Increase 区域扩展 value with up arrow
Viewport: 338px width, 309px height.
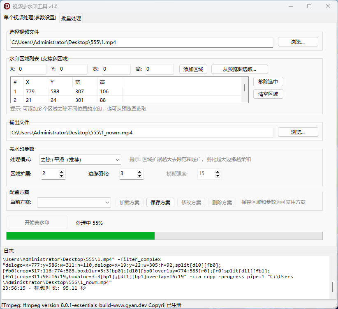(62, 171)
